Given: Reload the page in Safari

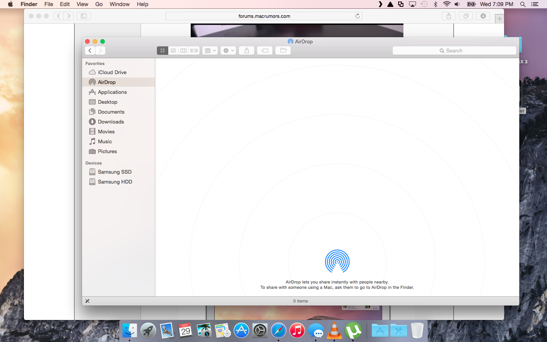Looking at the screenshot, I should [x=357, y=16].
